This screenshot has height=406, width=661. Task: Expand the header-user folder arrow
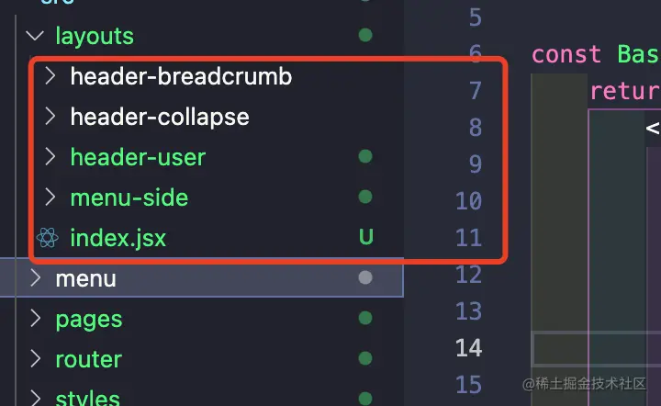coord(50,157)
